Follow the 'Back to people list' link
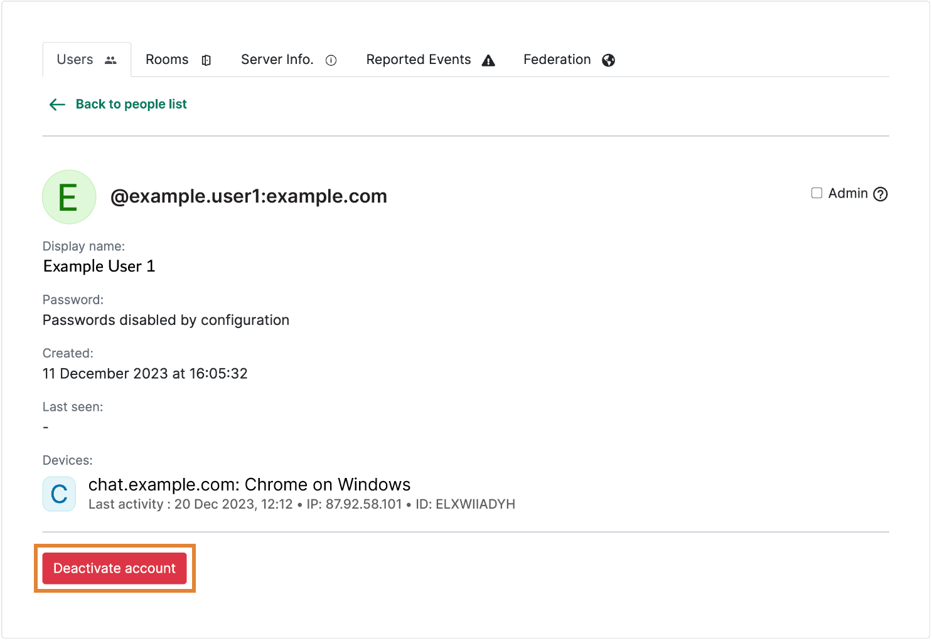932x641 pixels. coord(131,104)
